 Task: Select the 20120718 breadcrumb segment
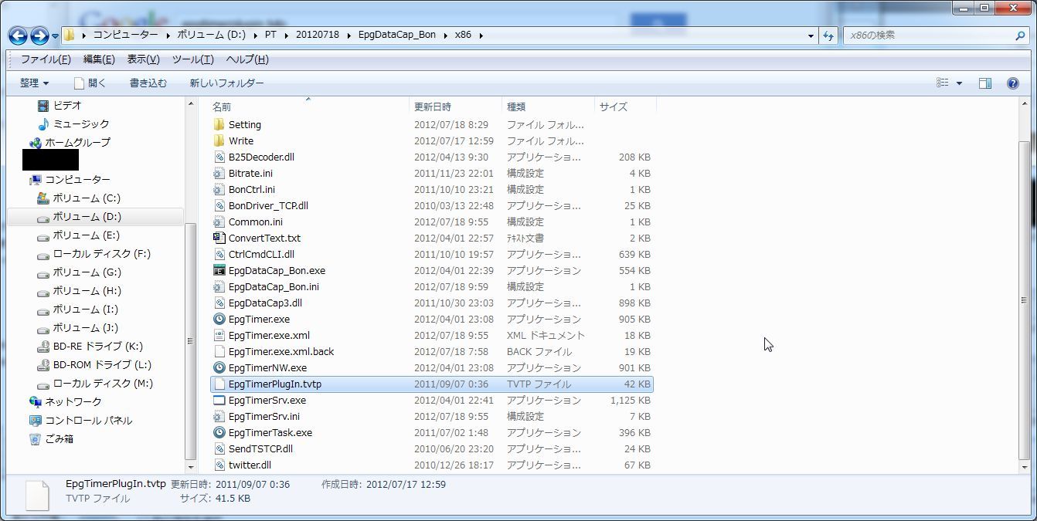(x=317, y=36)
